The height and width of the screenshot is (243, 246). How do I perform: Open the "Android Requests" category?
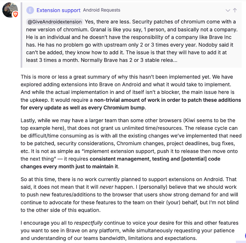point(102,10)
